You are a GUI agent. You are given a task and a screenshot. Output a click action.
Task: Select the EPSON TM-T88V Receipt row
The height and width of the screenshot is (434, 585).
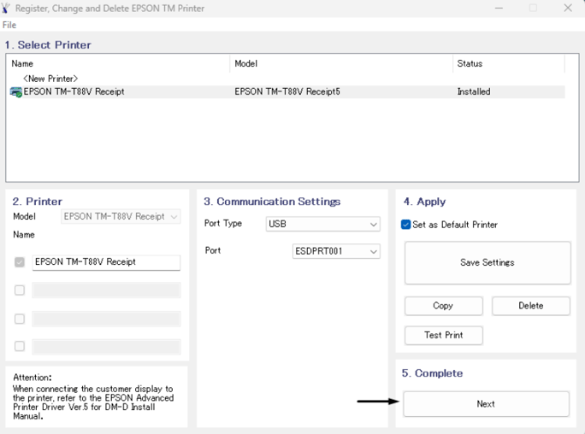(287, 91)
